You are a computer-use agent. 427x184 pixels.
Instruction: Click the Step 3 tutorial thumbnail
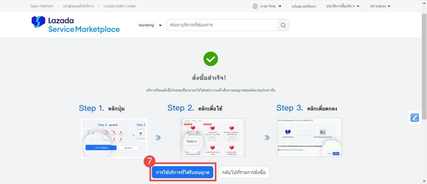(x=310, y=137)
